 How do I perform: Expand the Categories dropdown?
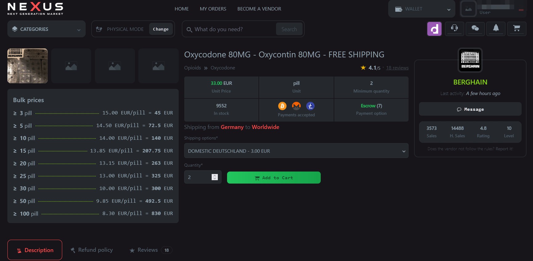(47, 29)
